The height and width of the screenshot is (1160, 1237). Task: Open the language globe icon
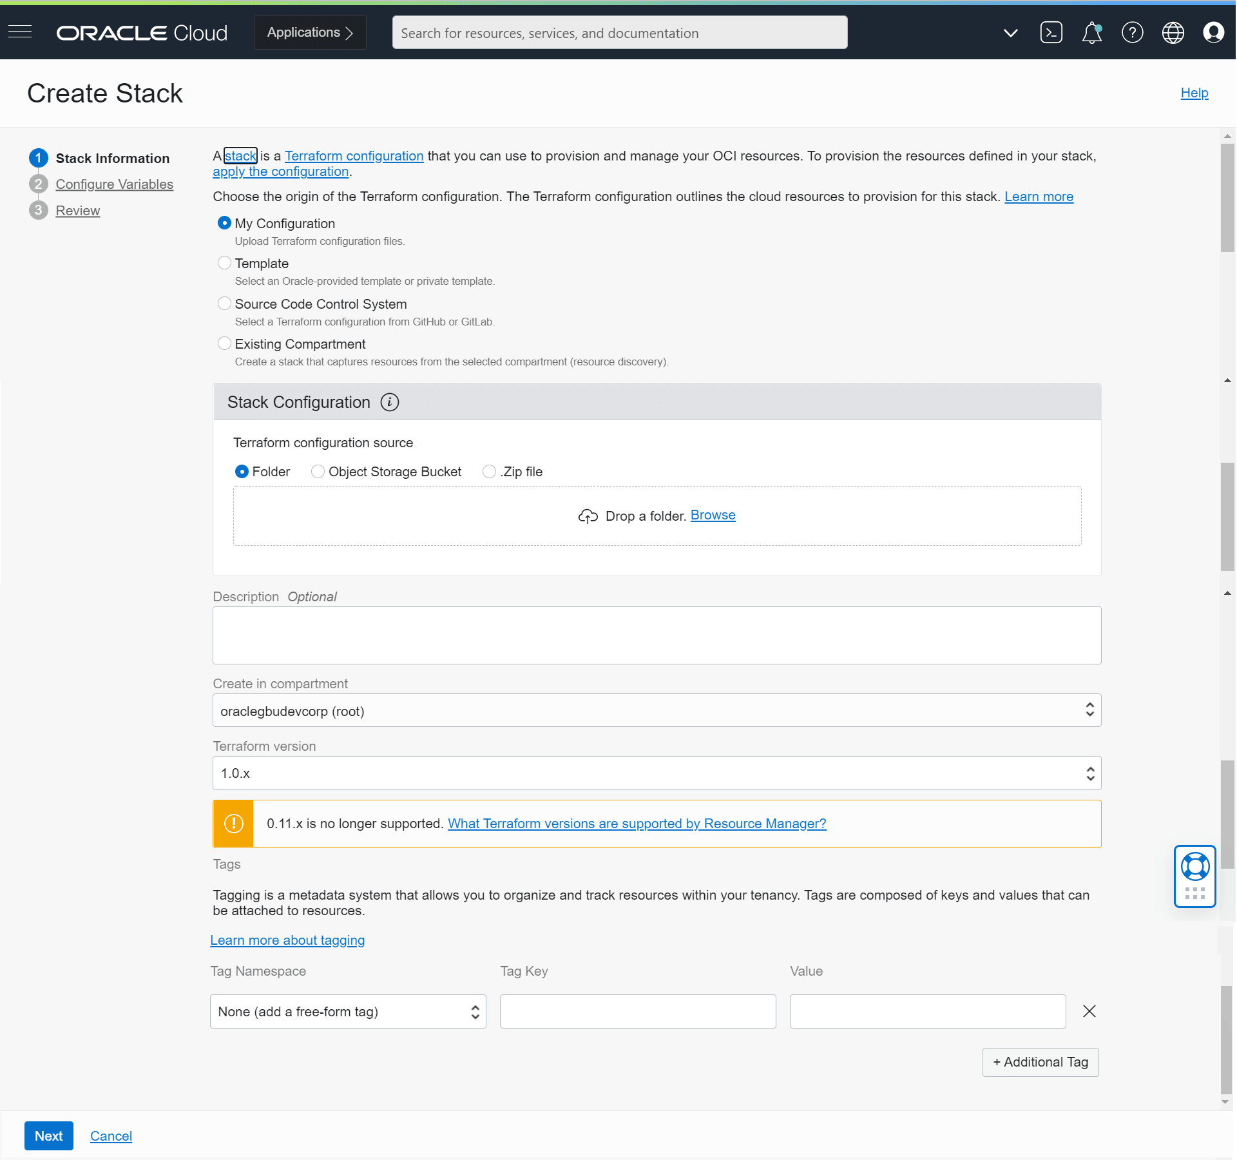point(1173,32)
